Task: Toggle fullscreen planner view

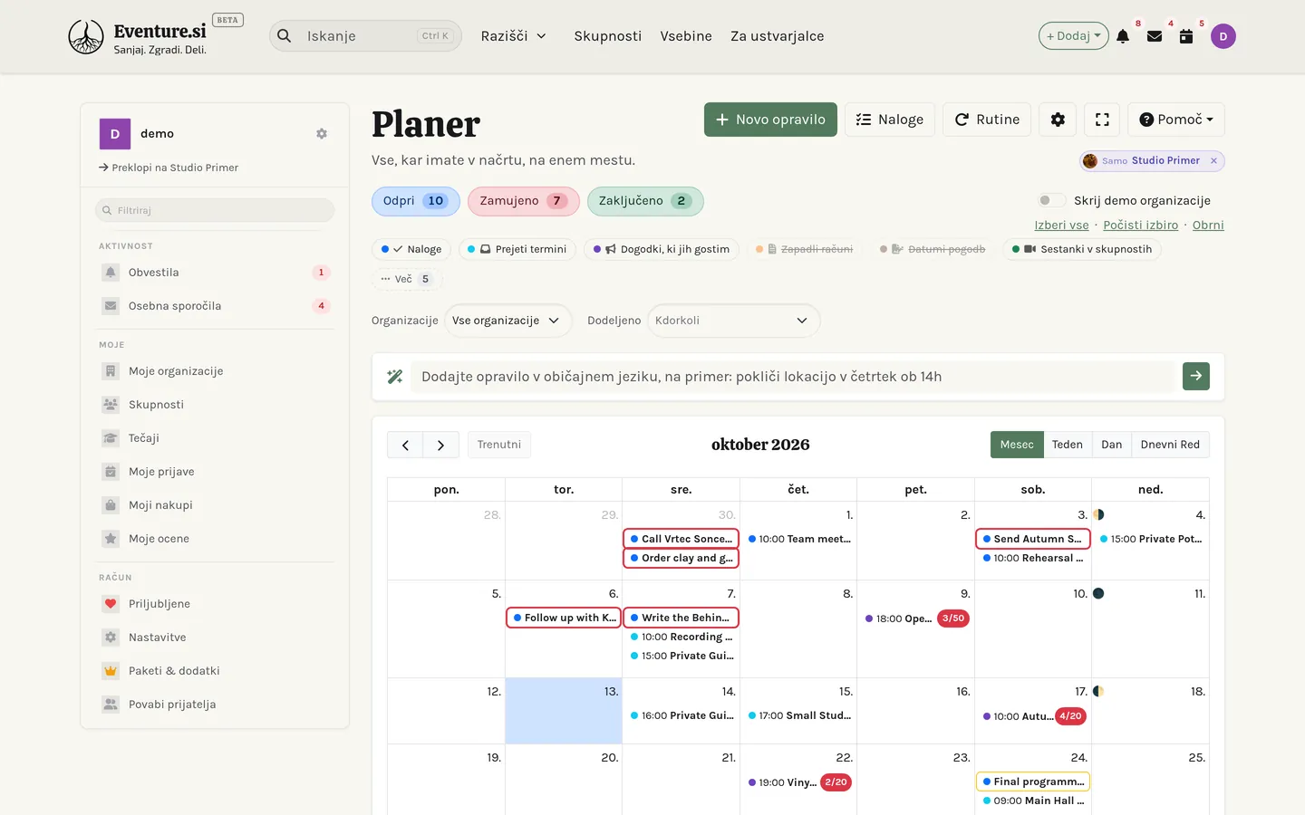Action: click(x=1102, y=120)
